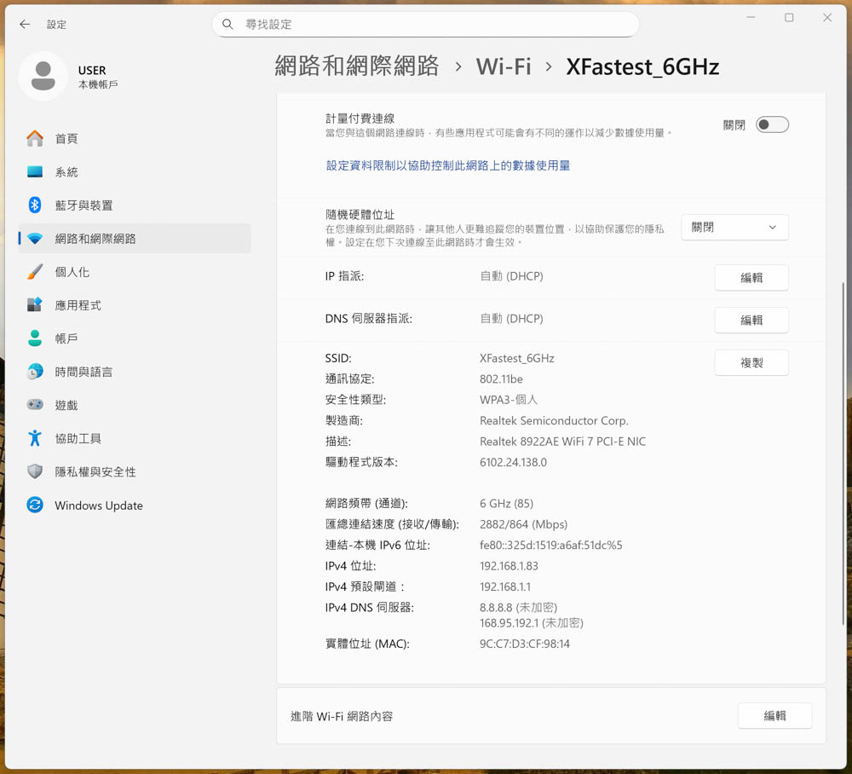Open Accessibility figure icon
Viewport: 852px width, 774px height.
[35, 438]
